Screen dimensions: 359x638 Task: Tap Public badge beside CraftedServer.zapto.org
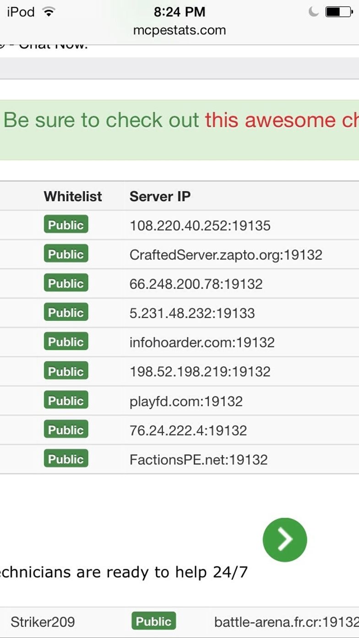[x=66, y=254]
